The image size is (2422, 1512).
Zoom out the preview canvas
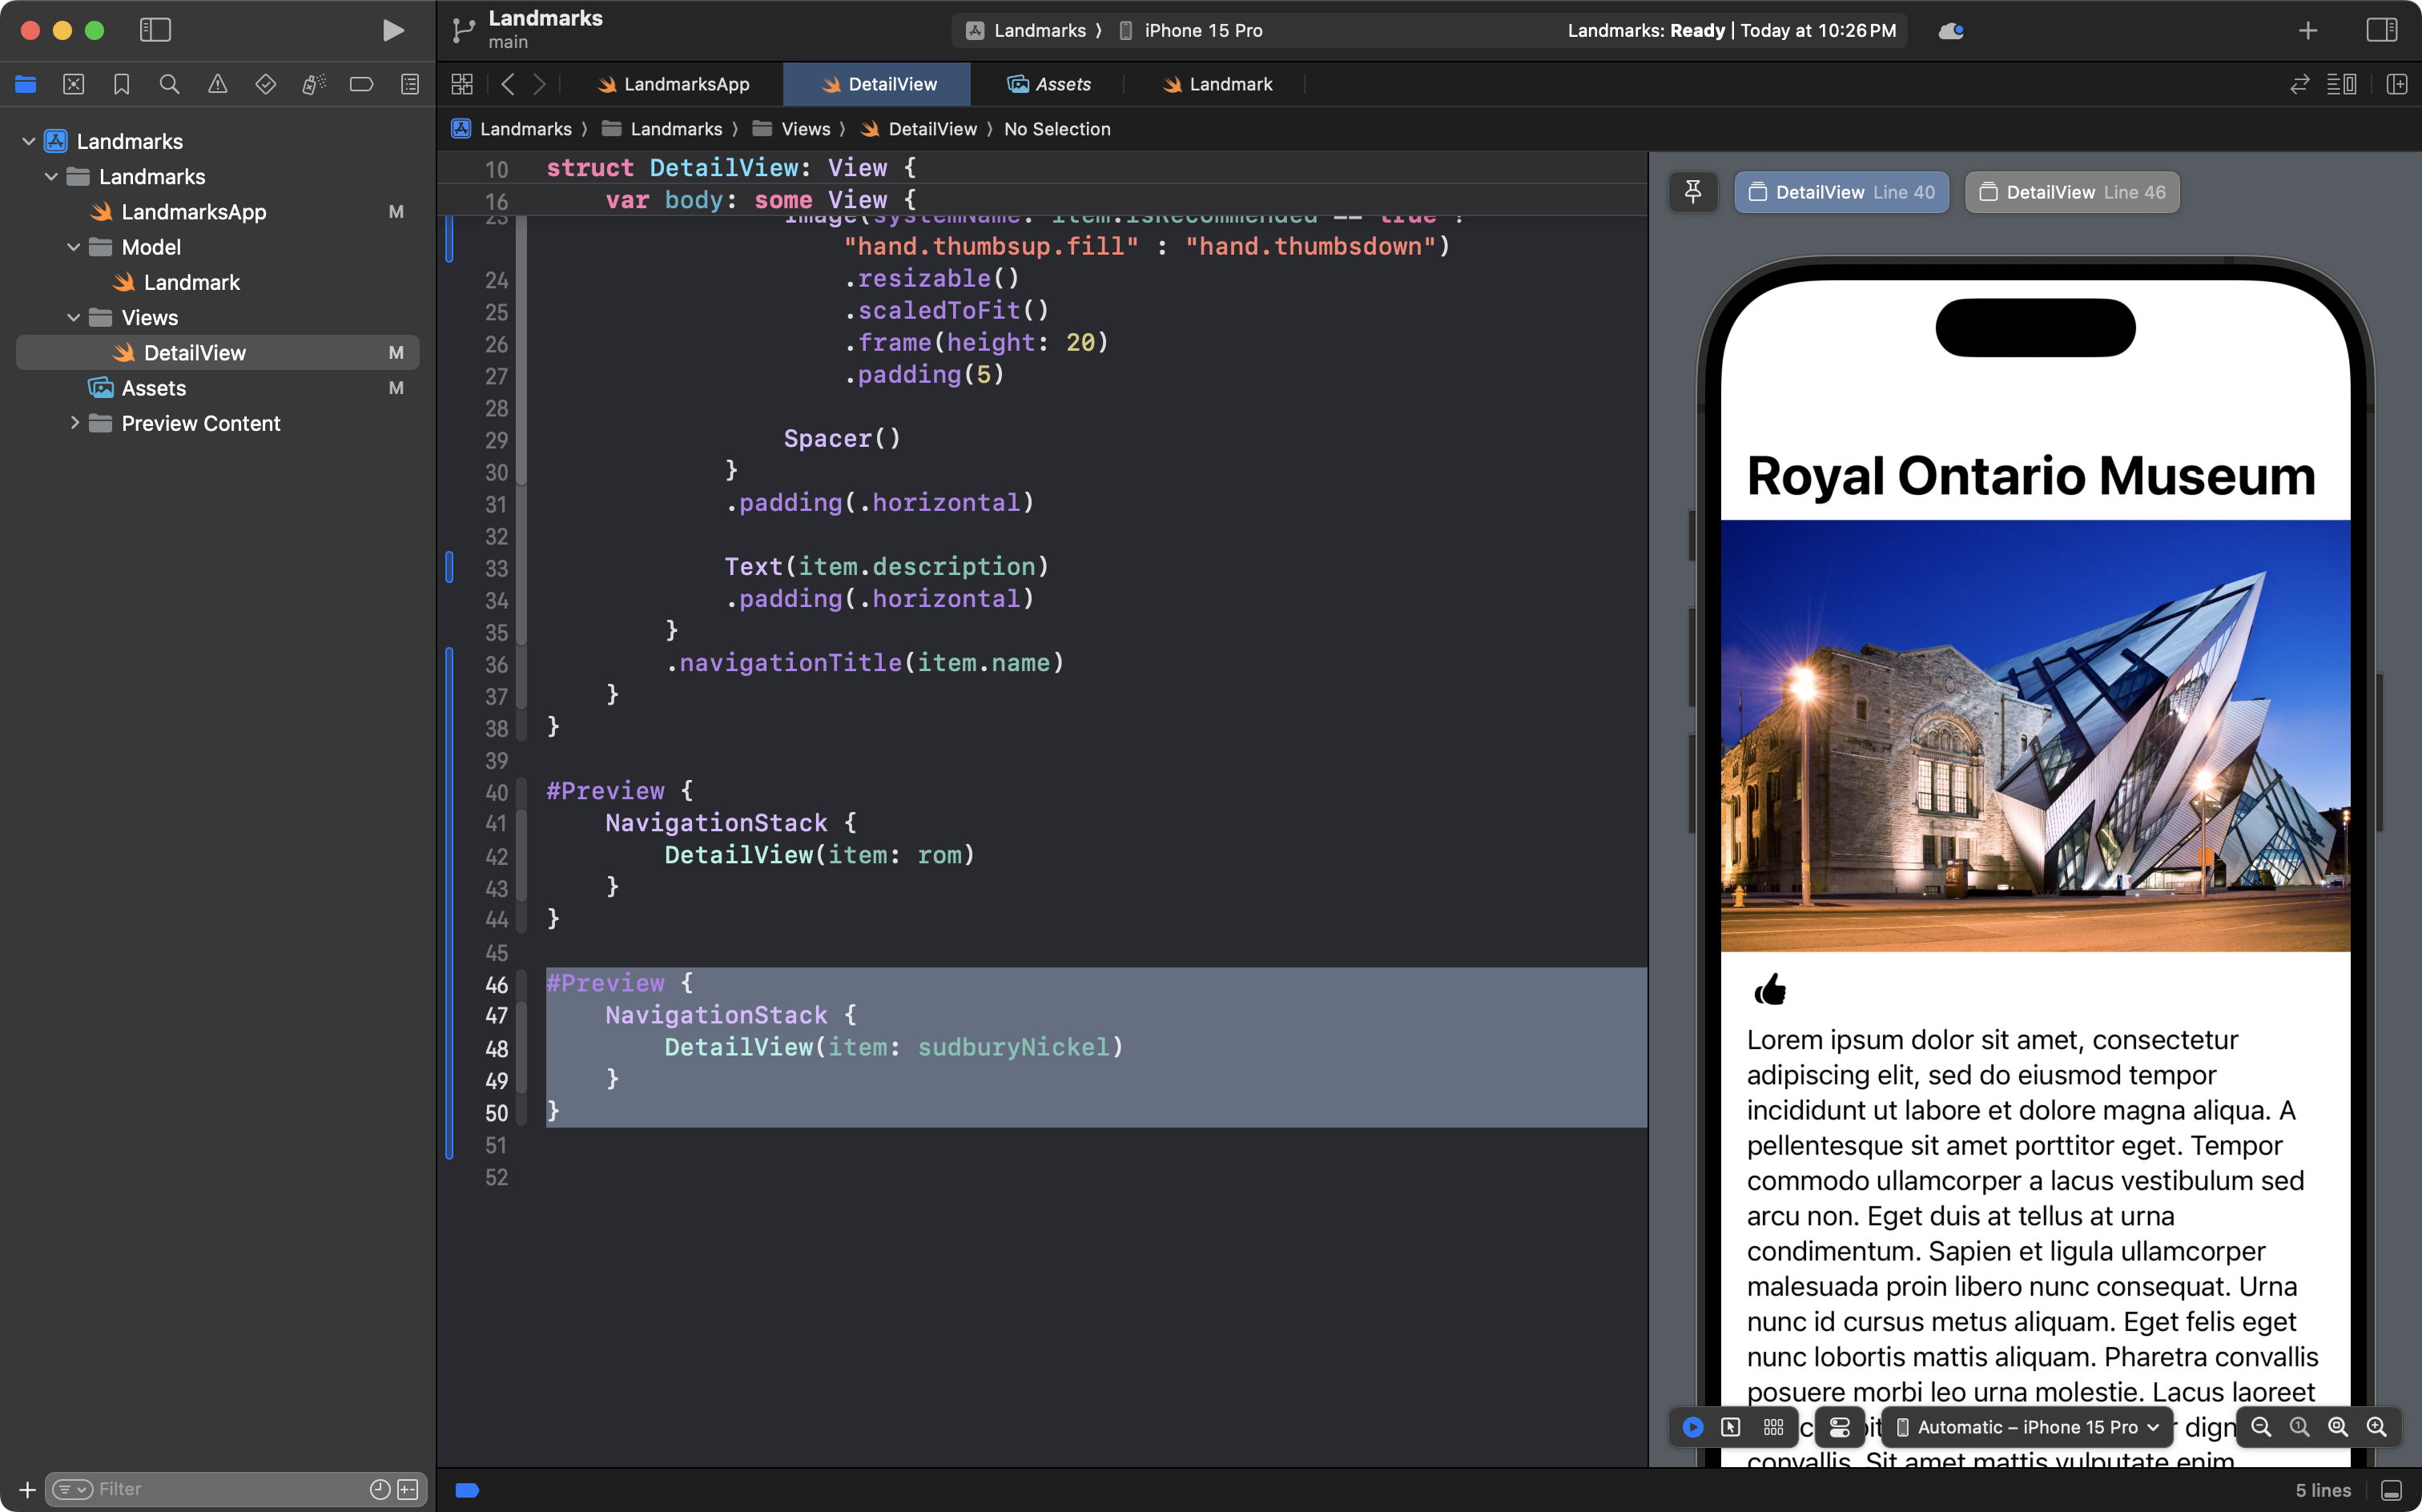pos(2260,1427)
